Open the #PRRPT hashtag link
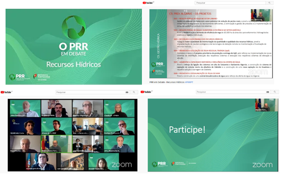 point(189,82)
